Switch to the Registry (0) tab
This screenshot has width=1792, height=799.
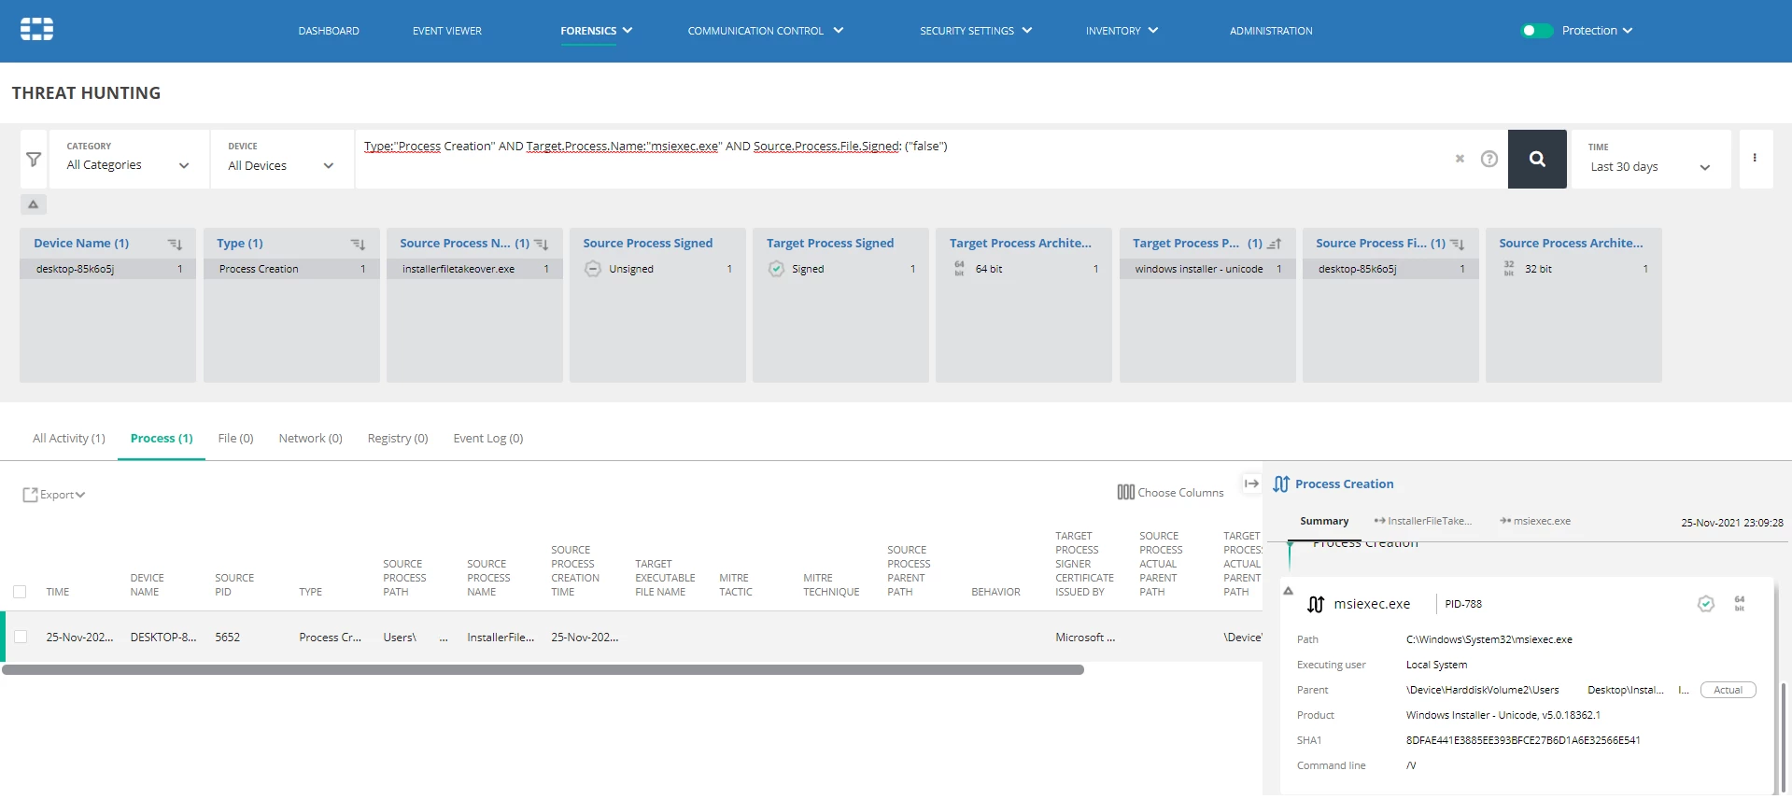pos(398,438)
